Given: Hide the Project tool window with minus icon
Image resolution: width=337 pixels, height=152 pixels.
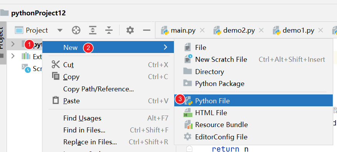Looking at the screenshot, I should (x=147, y=30).
